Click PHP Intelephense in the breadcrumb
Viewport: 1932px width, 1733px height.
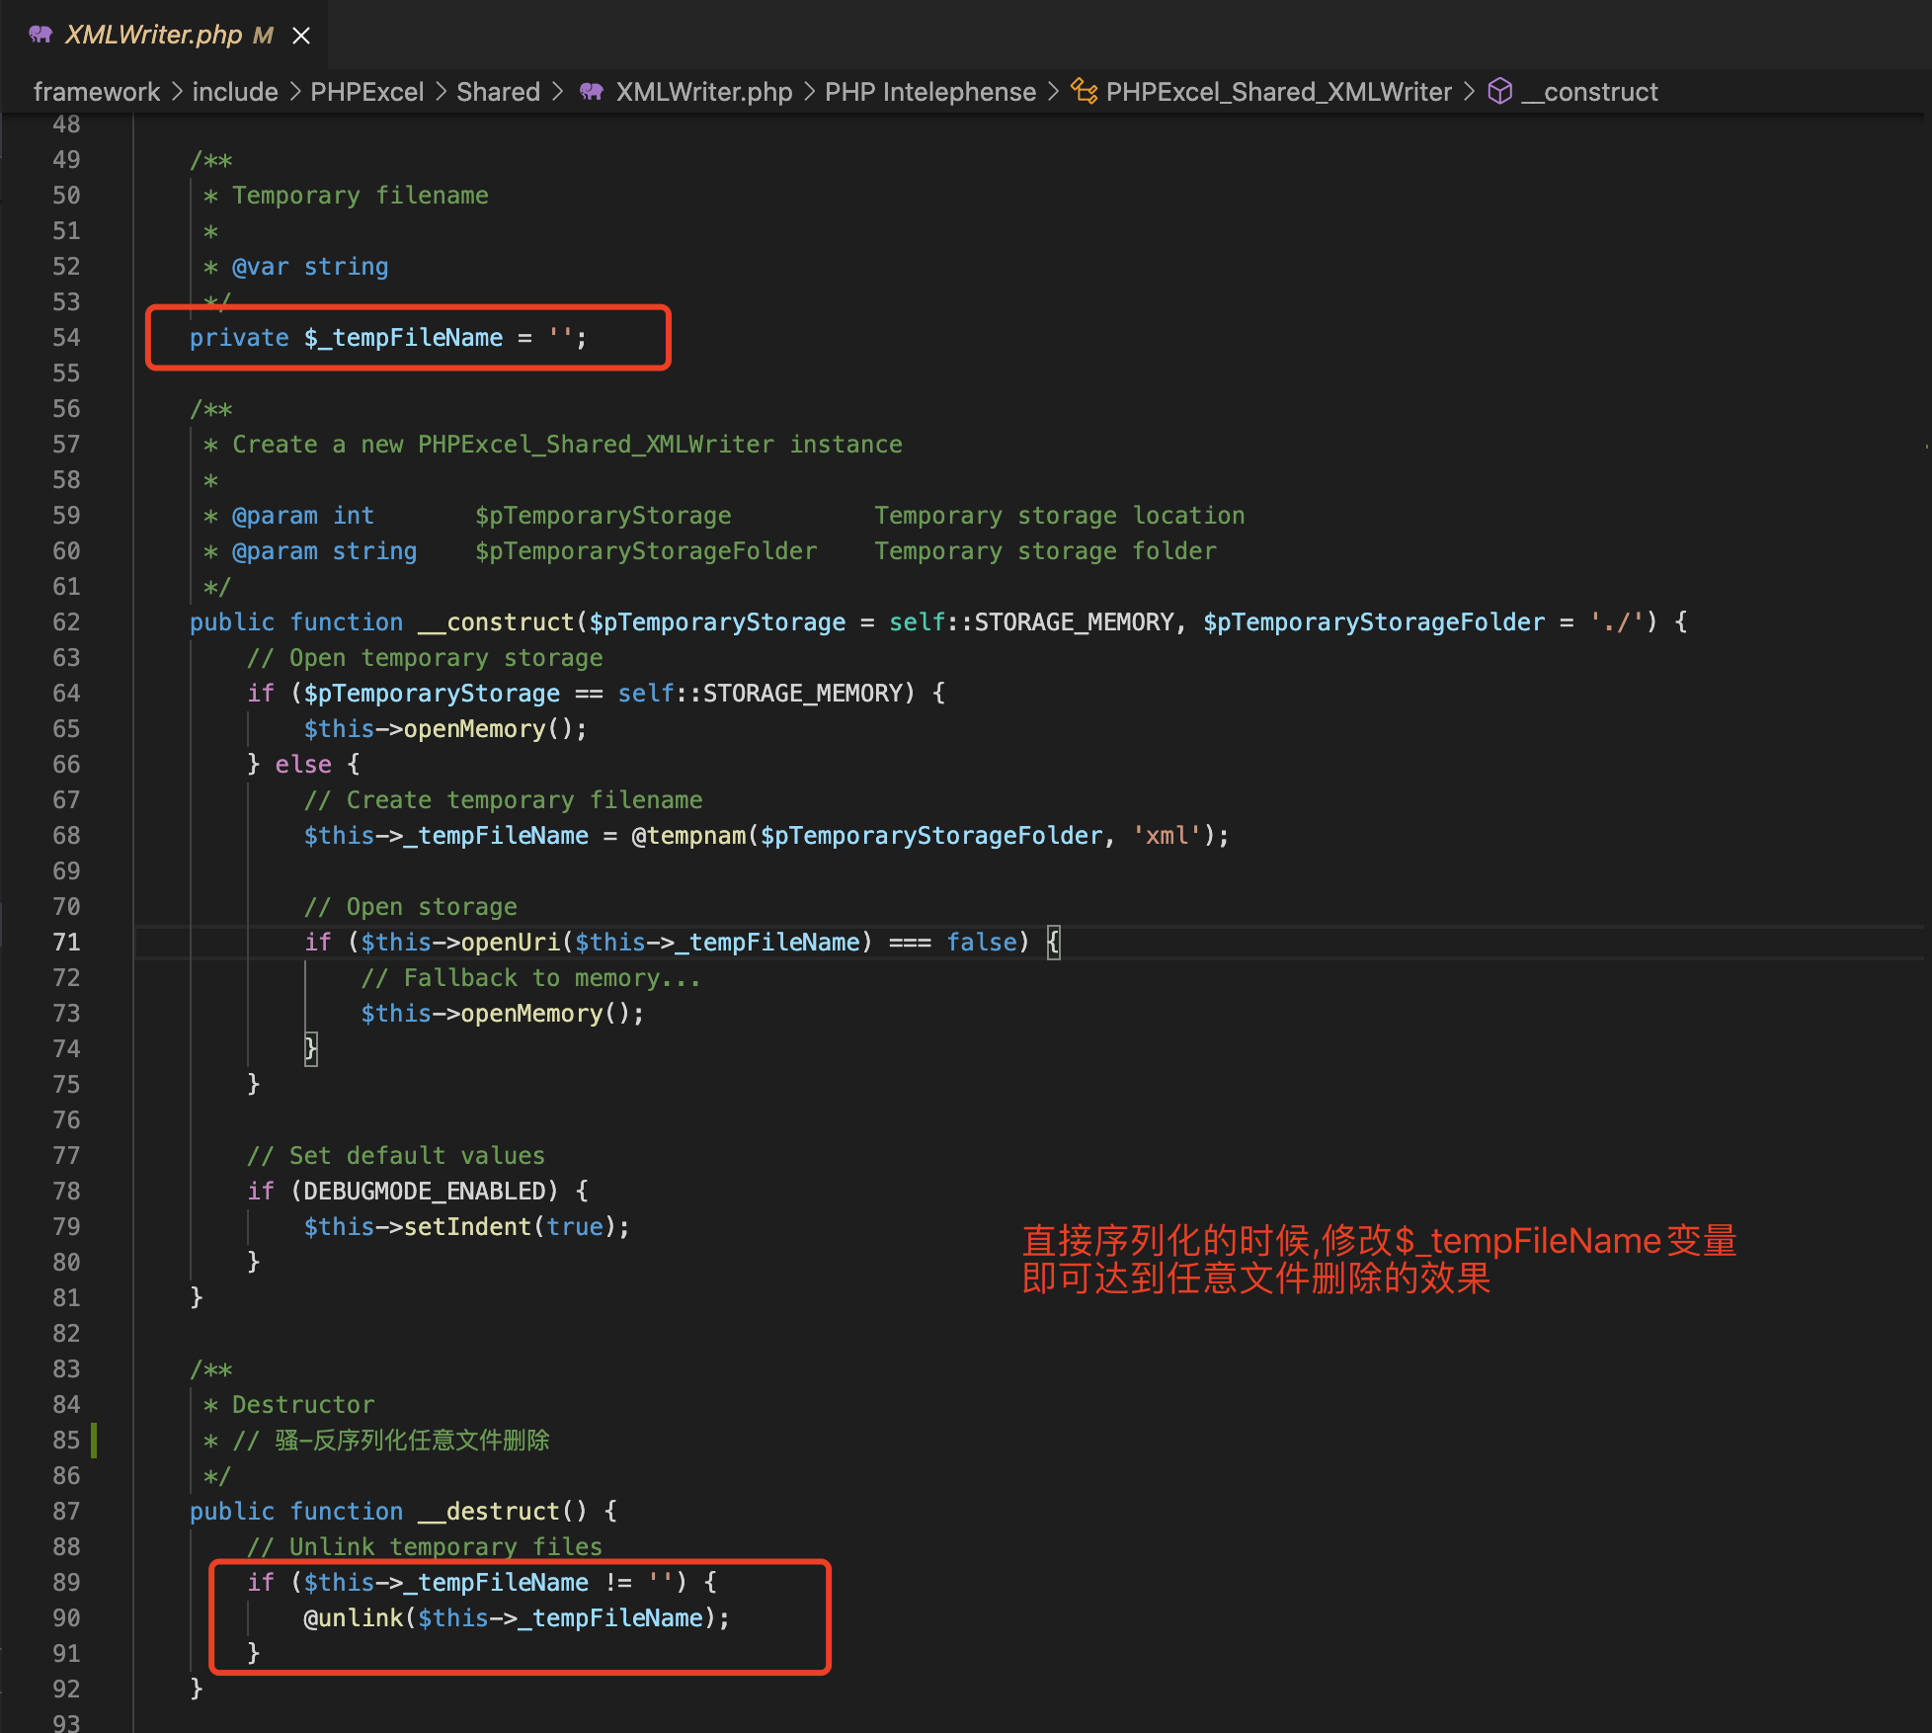click(930, 92)
